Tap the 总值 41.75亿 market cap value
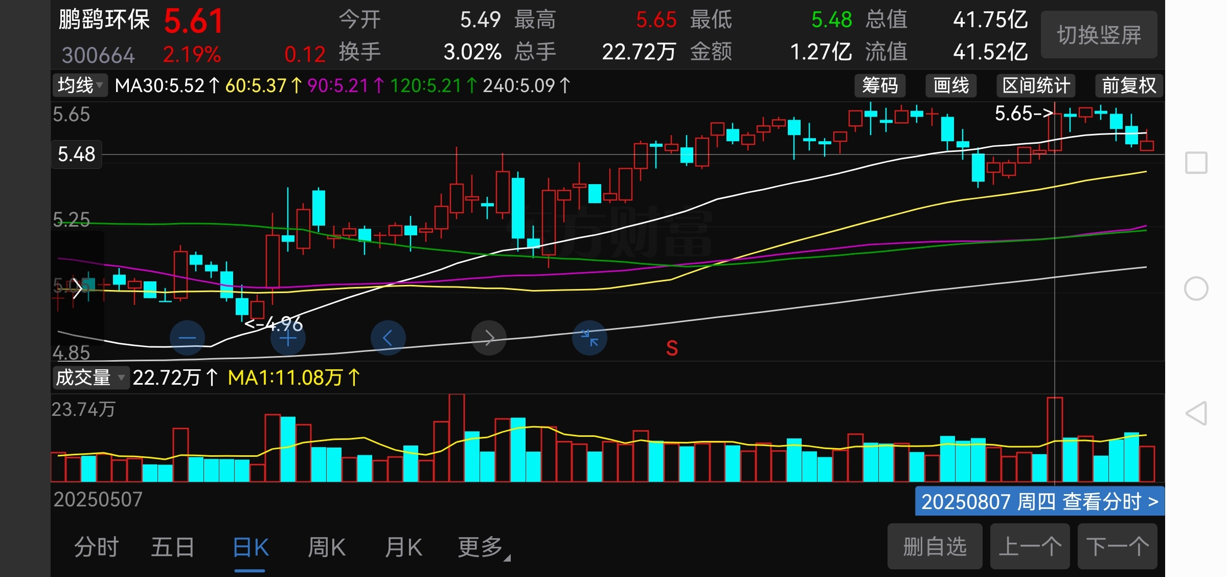 (990, 20)
